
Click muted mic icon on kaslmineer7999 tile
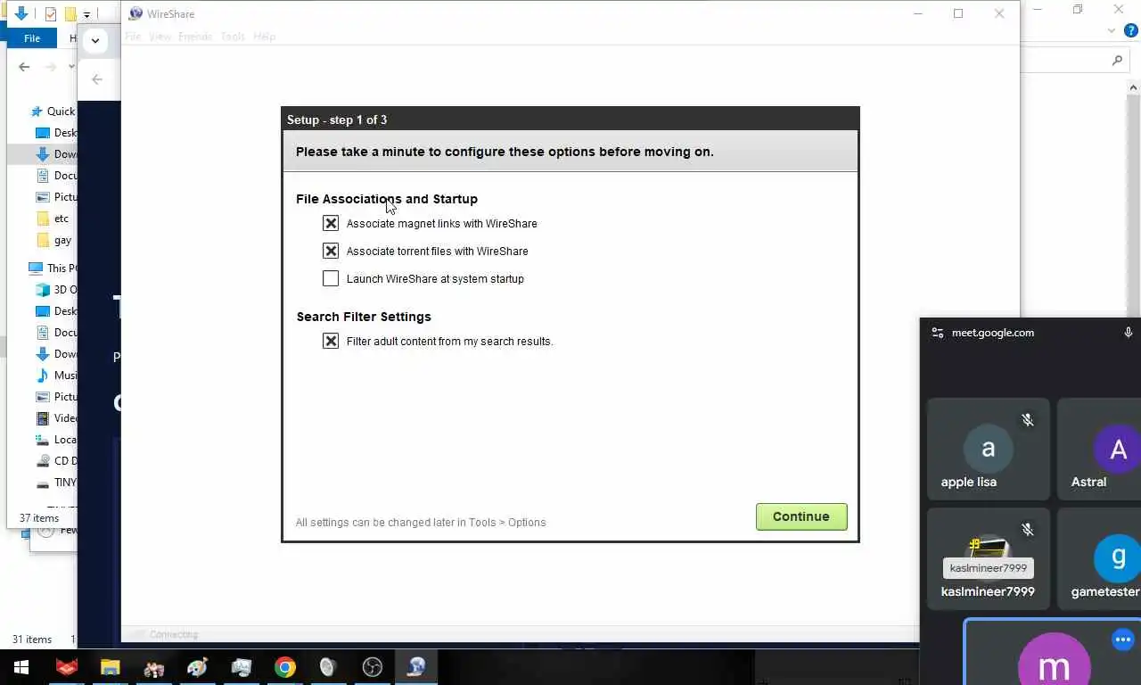1028,530
